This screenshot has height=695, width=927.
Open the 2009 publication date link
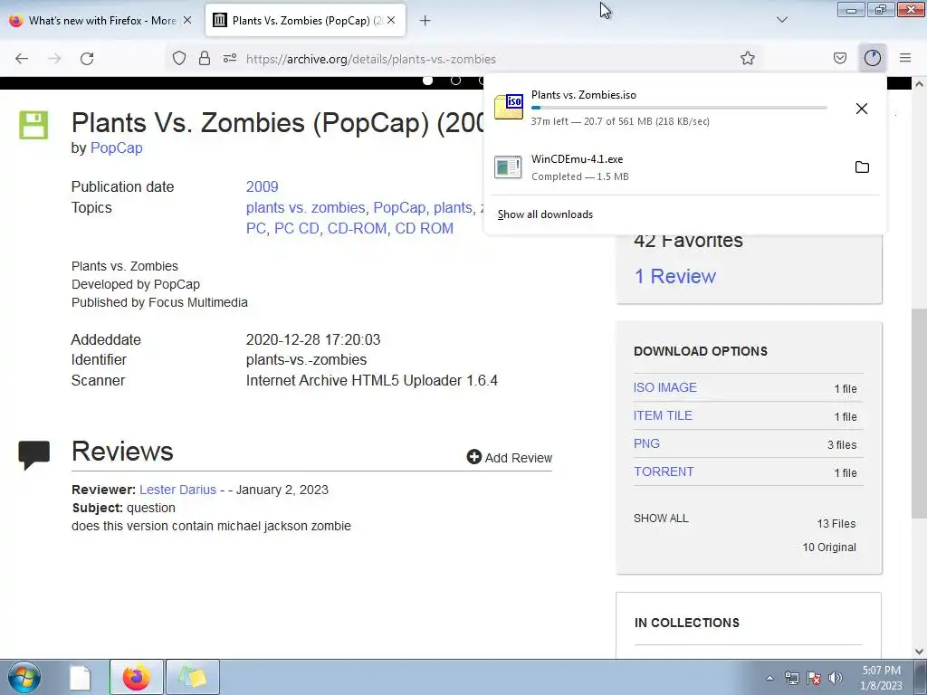coord(262,186)
